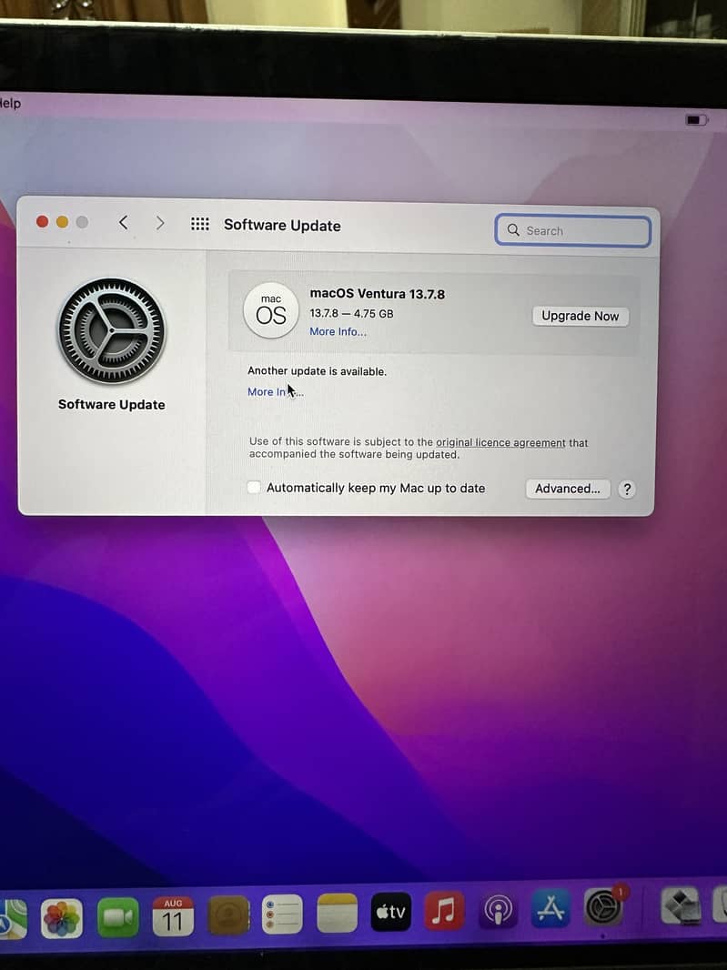Minimize the window with the yellow button

62,221
